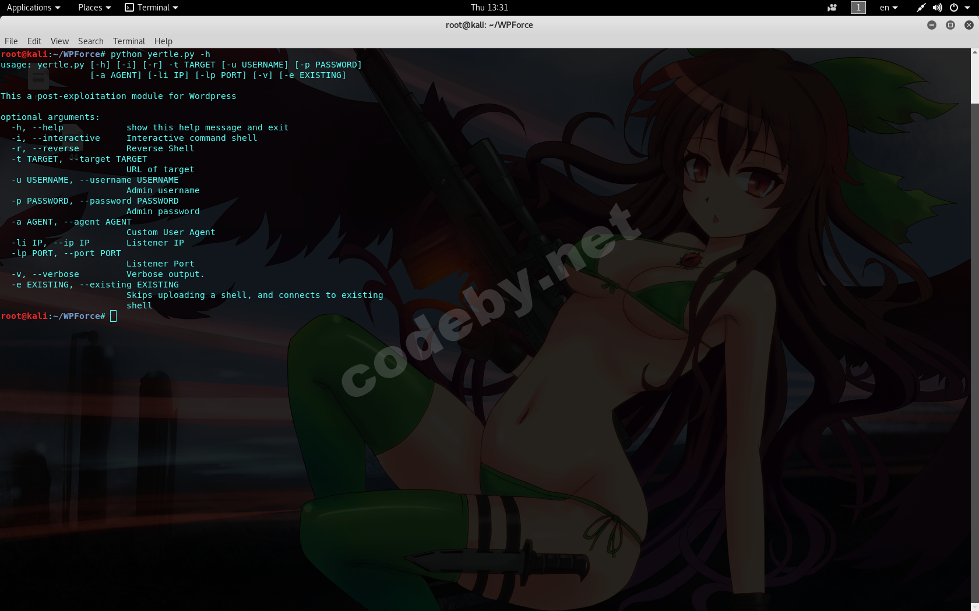This screenshot has height=611, width=979.
Task: Click the '-h, --help' option
Action: click(37, 127)
